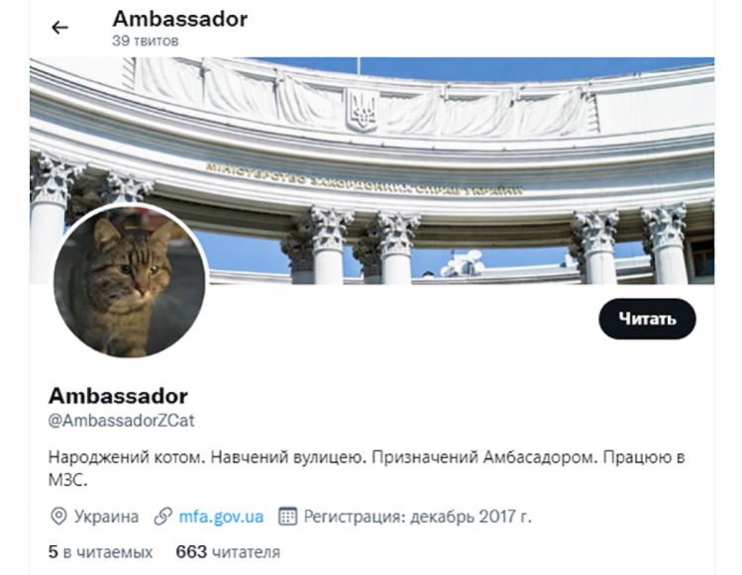Open the cat profile picture
Viewport: 742px width, 575px height.
pyautogui.click(x=130, y=280)
